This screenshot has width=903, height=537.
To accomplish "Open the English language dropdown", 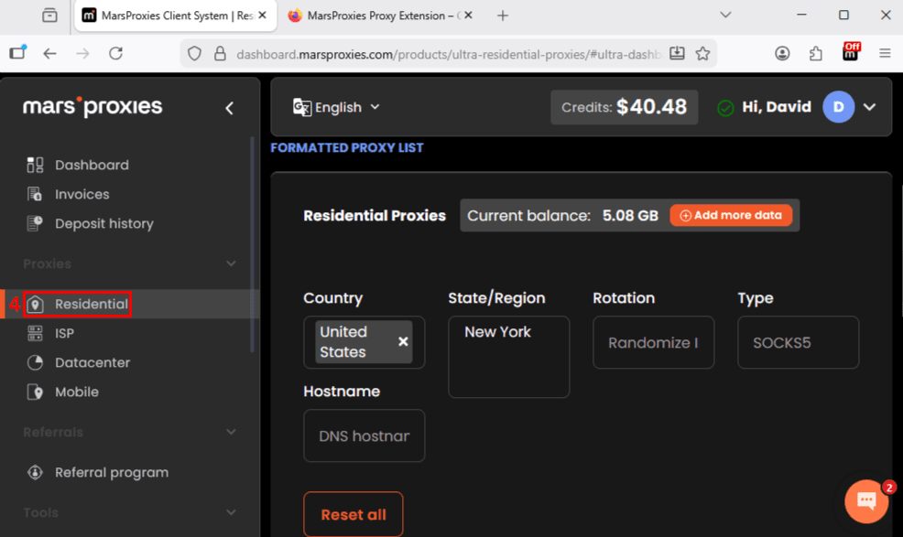I will pos(336,107).
